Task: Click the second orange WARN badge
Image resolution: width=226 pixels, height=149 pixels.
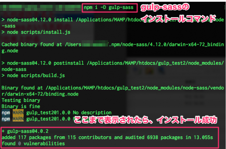Action: point(18,119)
